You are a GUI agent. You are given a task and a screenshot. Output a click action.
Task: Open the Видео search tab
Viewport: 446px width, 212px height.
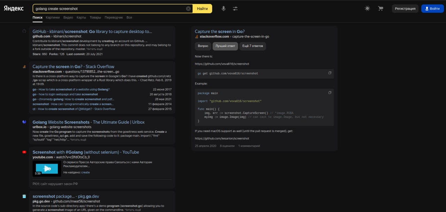coord(68,17)
